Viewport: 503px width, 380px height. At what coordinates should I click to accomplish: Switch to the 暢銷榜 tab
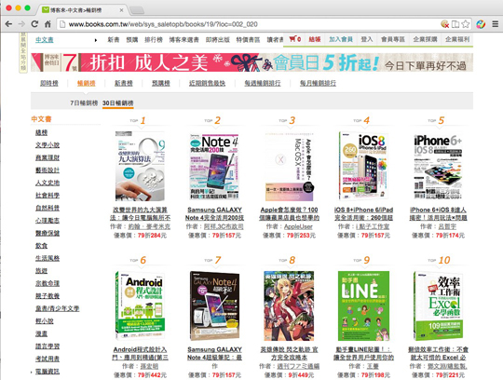tap(87, 83)
